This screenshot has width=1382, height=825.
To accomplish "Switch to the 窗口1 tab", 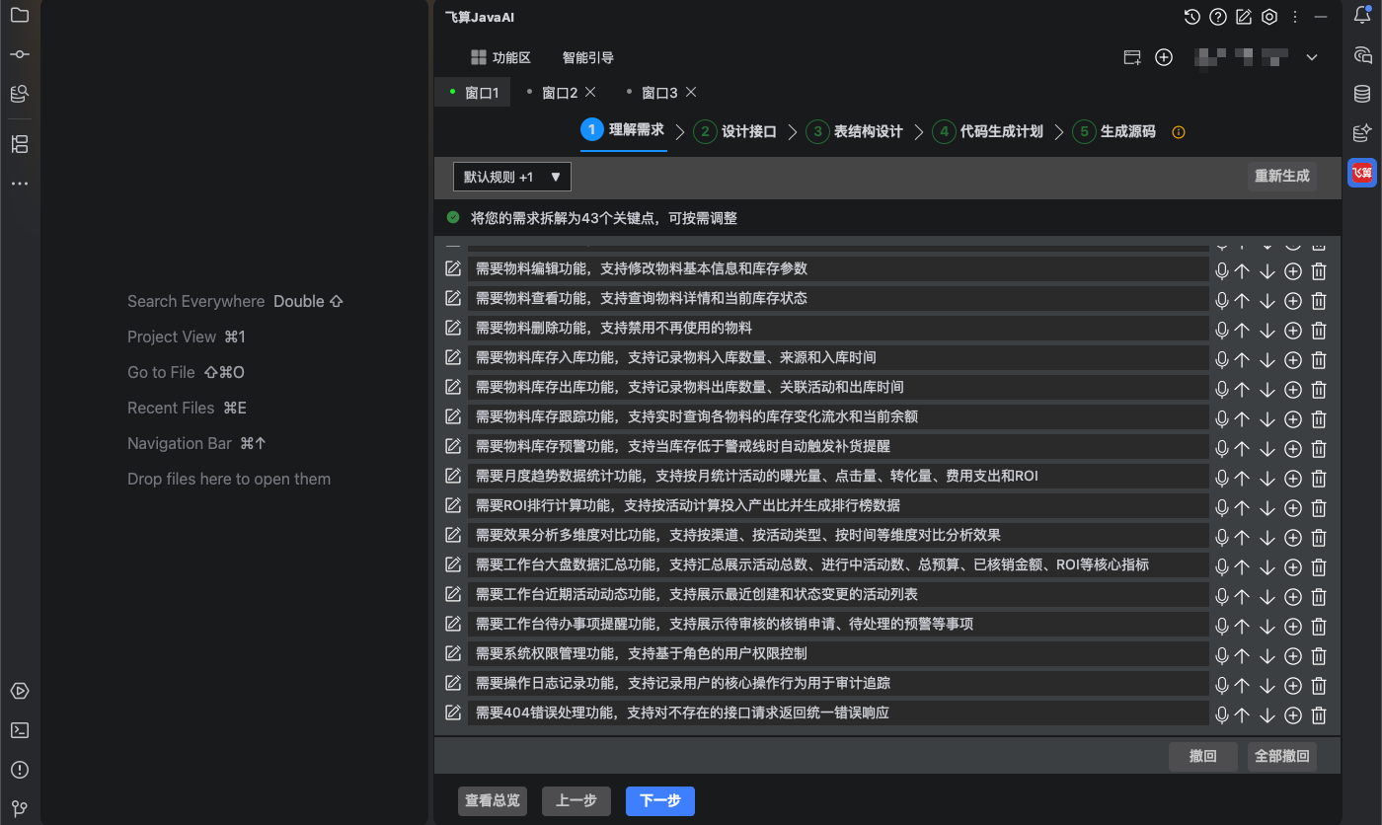I will [x=473, y=93].
